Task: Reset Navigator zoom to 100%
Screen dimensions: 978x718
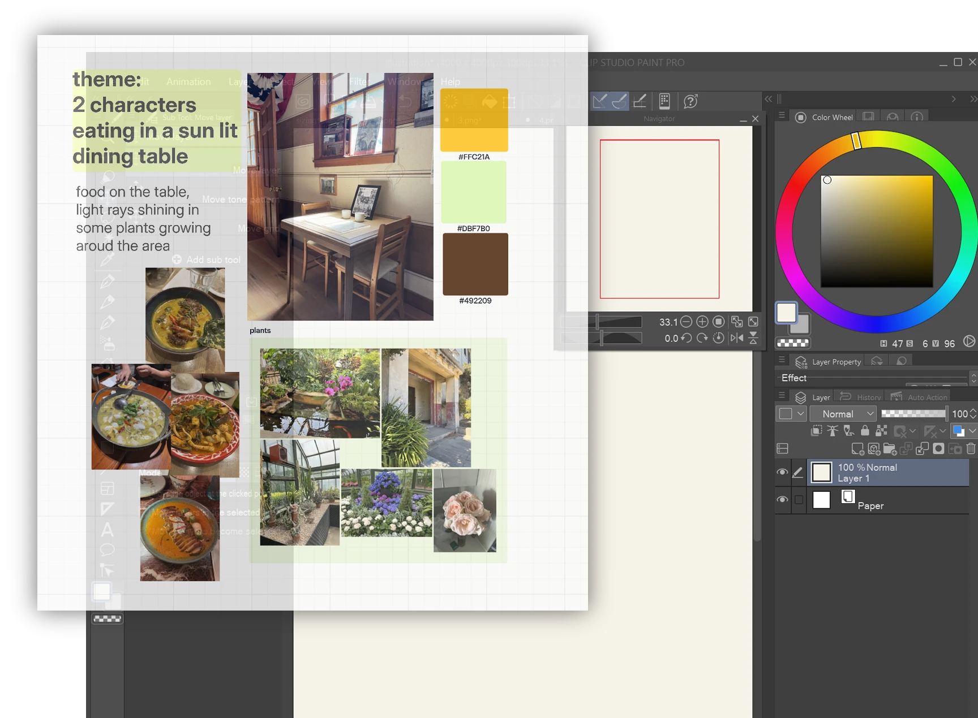Action: tap(719, 322)
